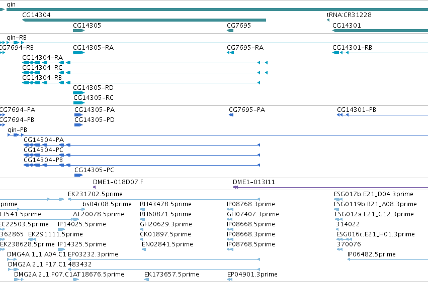Select the CG14305-PA protein label

tap(95, 110)
